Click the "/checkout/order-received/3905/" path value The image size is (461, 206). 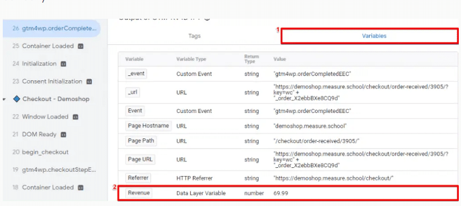point(317,141)
